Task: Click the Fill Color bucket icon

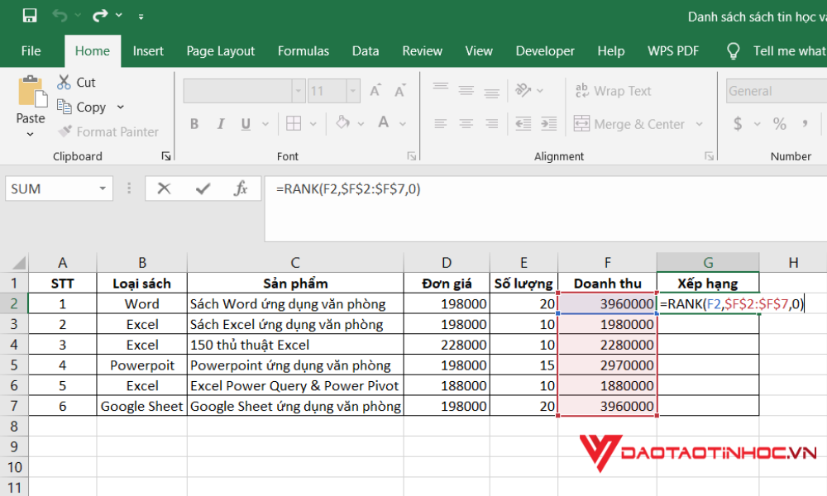Action: [x=343, y=123]
